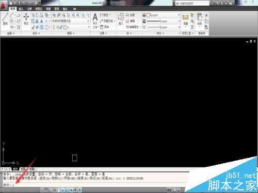Select the Line drawing tool
The height and width of the screenshot is (193, 258).
pos(5,19)
